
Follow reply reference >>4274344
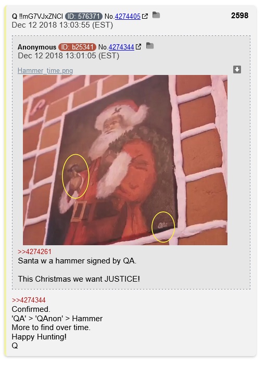tap(29, 300)
